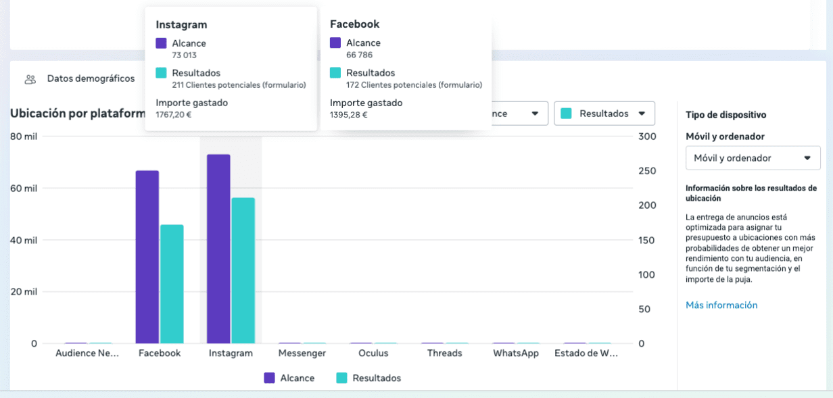Open the Resultados metric dropdown
This screenshot has width=833, height=398.
pyautogui.click(x=604, y=114)
